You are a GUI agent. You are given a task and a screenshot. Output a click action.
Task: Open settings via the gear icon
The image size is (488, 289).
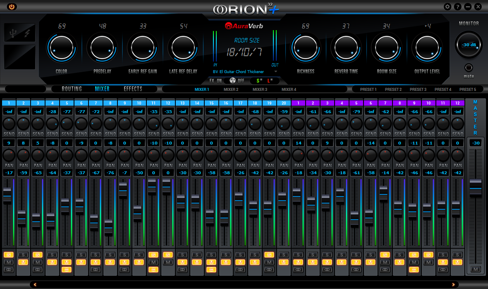pos(447,7)
